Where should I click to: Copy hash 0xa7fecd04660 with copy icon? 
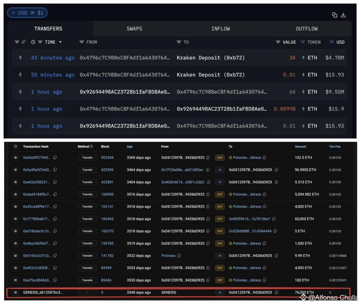[x=55, y=280]
